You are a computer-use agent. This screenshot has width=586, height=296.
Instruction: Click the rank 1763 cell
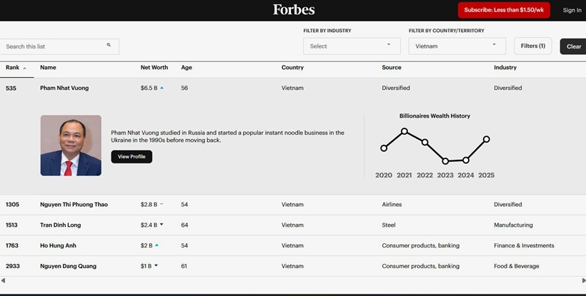tap(12, 245)
